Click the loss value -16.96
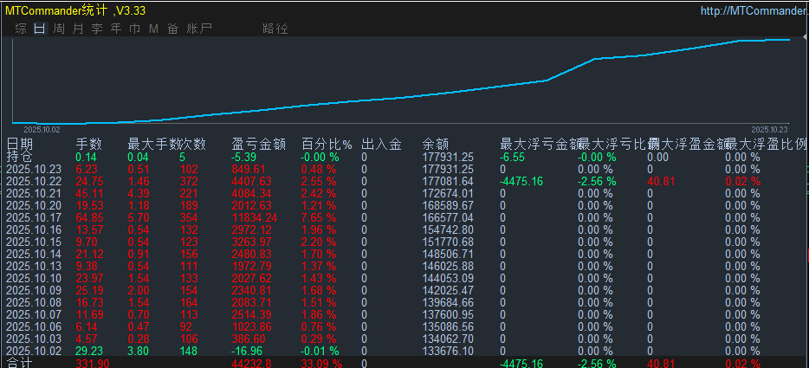This screenshot has width=809, height=368. click(x=249, y=352)
